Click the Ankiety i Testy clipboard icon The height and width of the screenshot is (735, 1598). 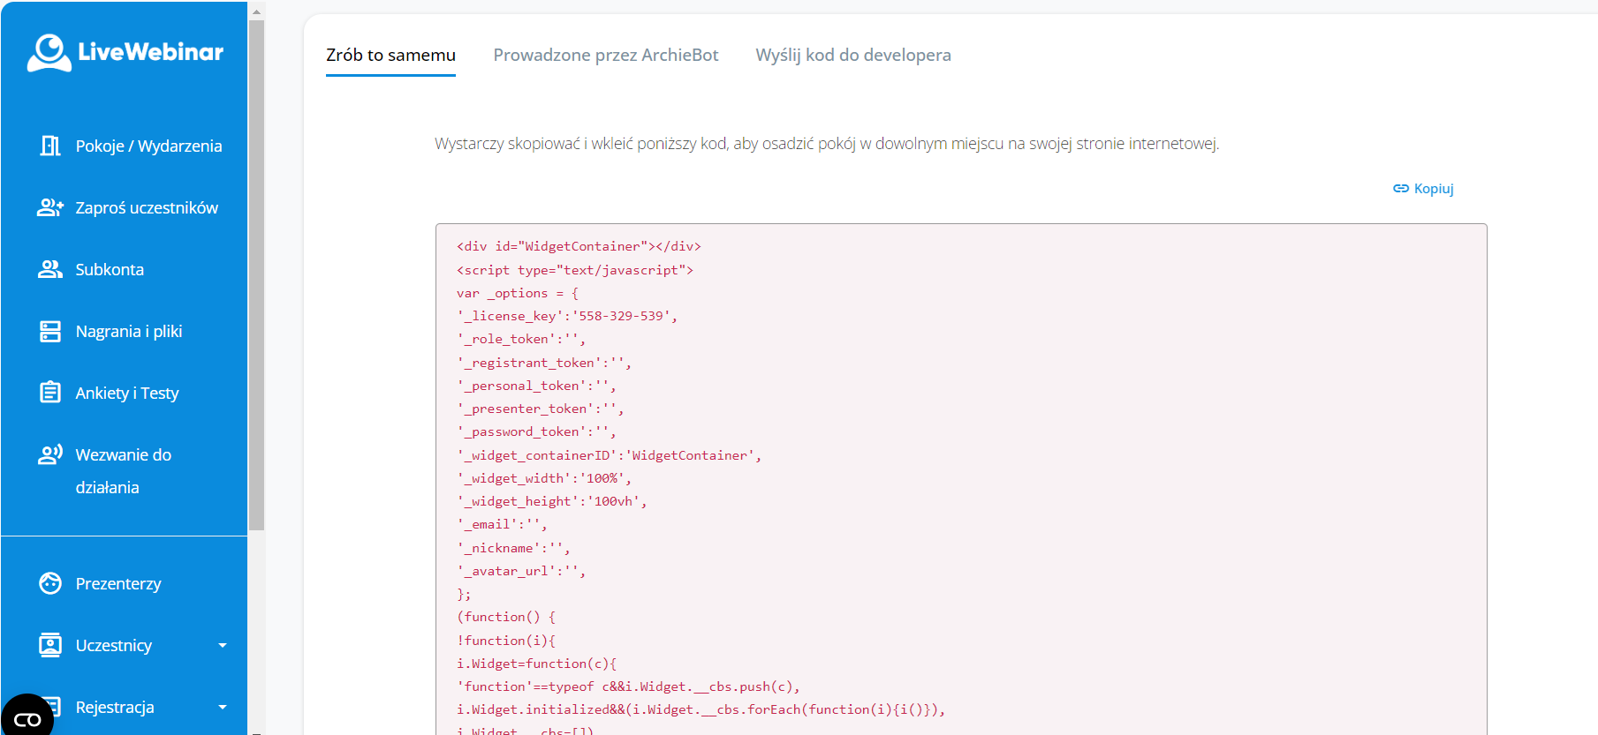50,393
